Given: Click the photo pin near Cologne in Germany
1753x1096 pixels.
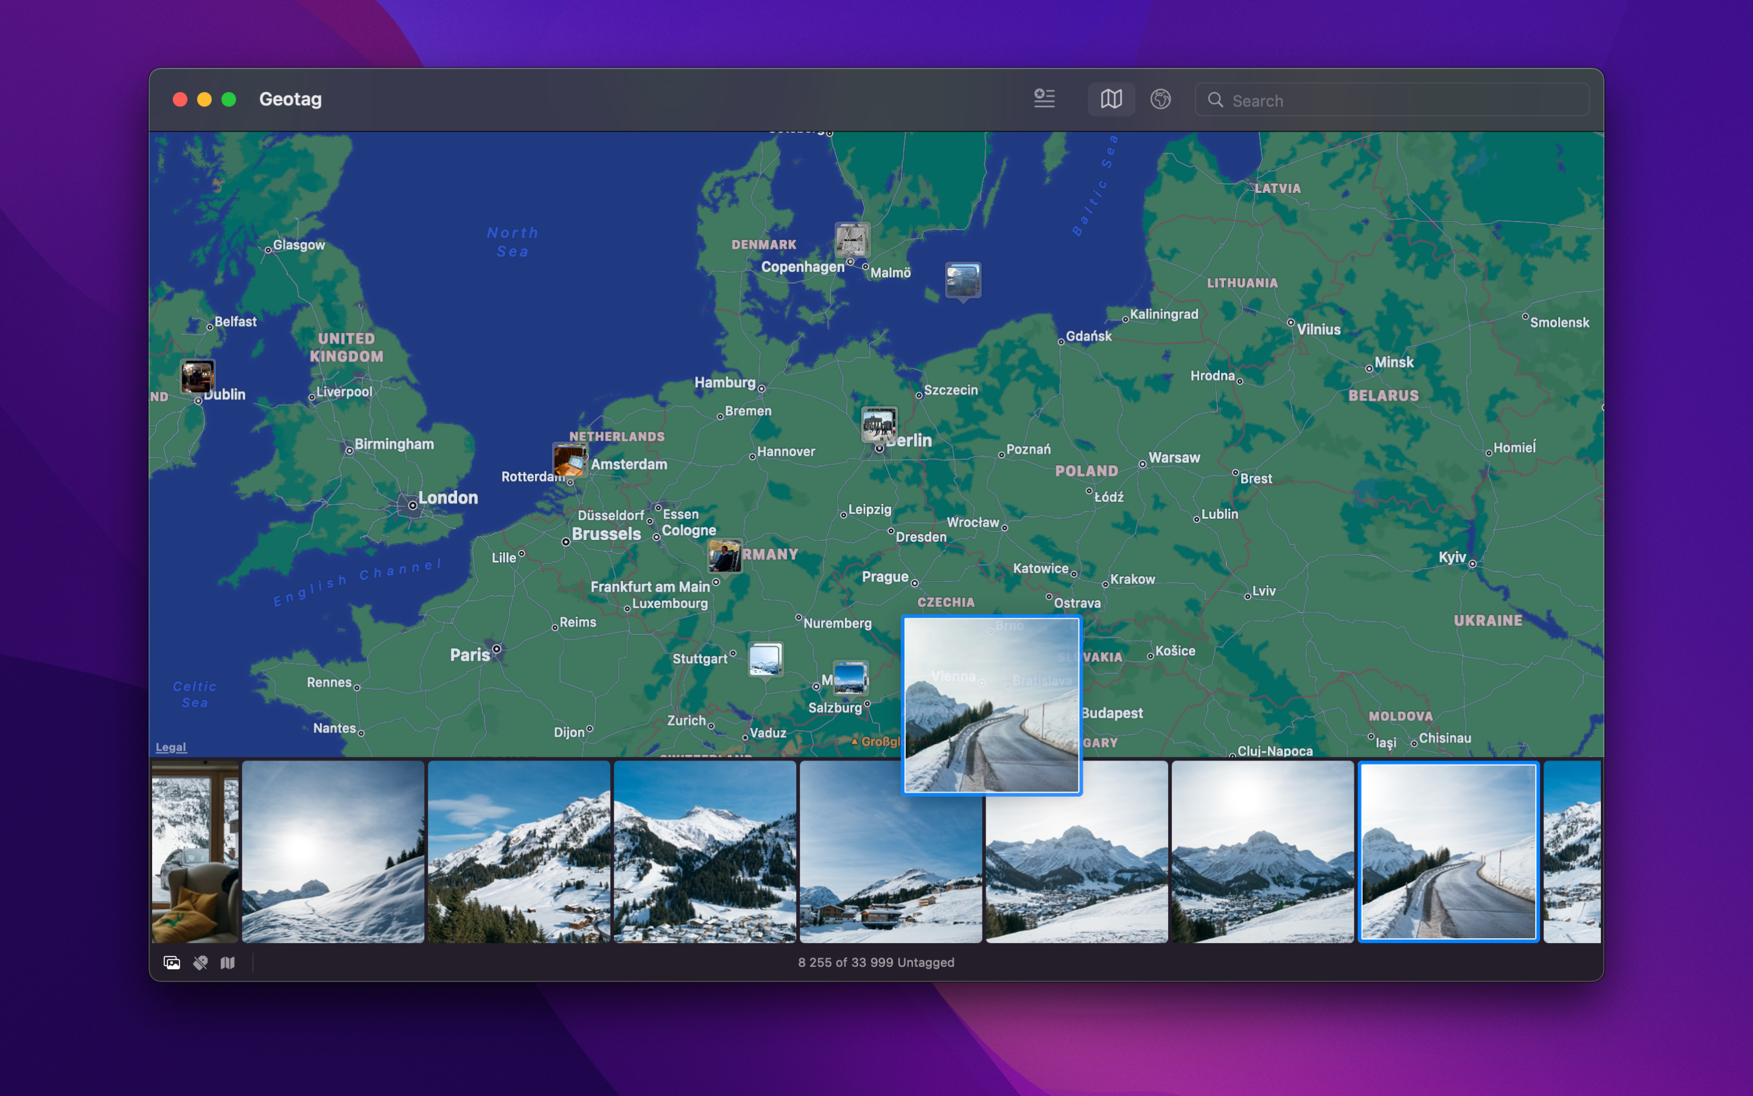Looking at the screenshot, I should tap(724, 557).
